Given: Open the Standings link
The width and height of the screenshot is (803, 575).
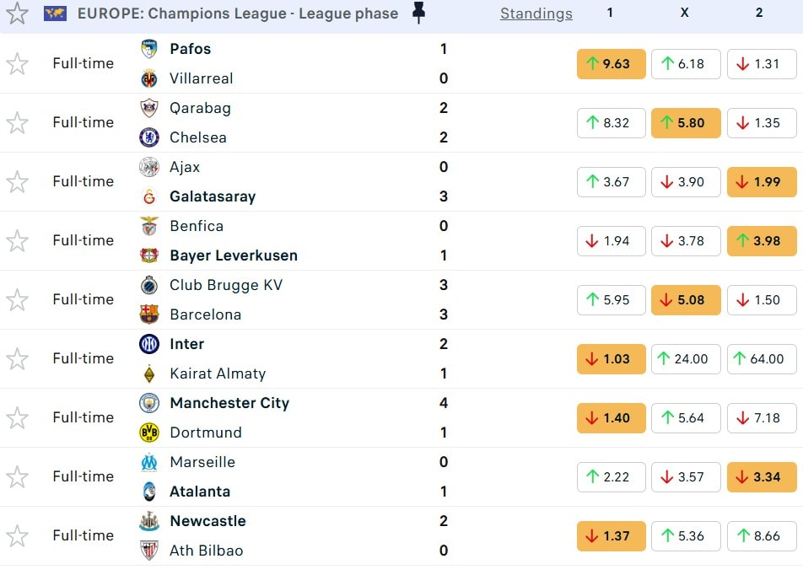Looking at the screenshot, I should [x=536, y=13].
